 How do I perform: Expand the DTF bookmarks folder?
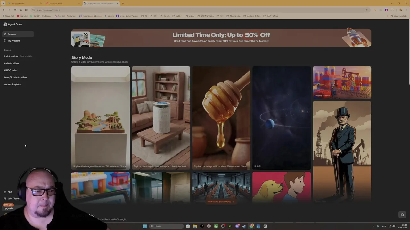click(x=153, y=16)
